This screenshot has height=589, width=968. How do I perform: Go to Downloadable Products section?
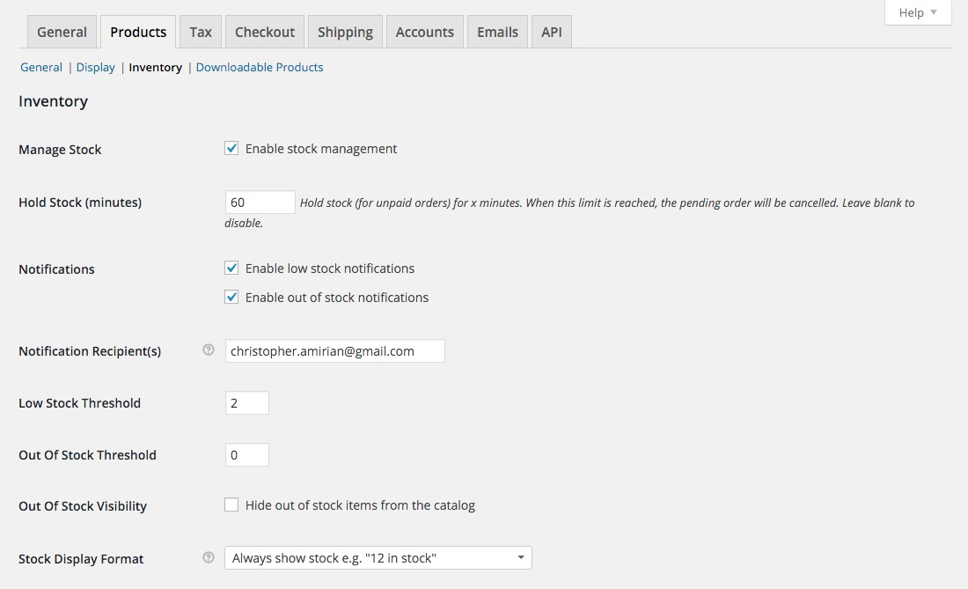click(260, 67)
